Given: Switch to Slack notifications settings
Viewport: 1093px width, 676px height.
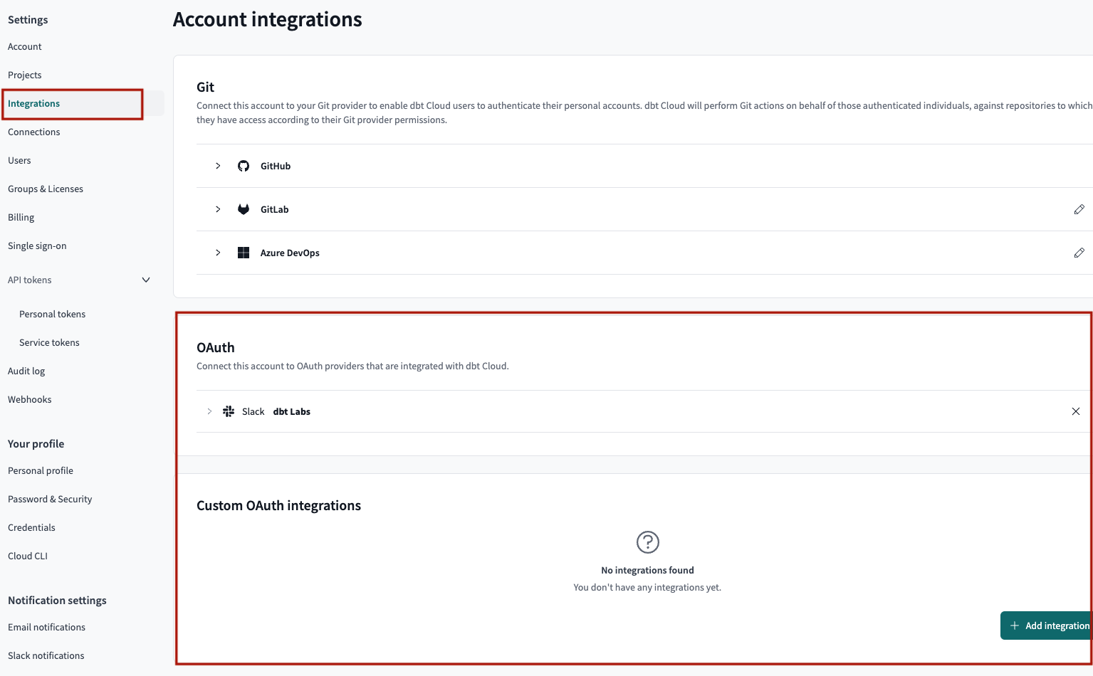Looking at the screenshot, I should point(46,655).
